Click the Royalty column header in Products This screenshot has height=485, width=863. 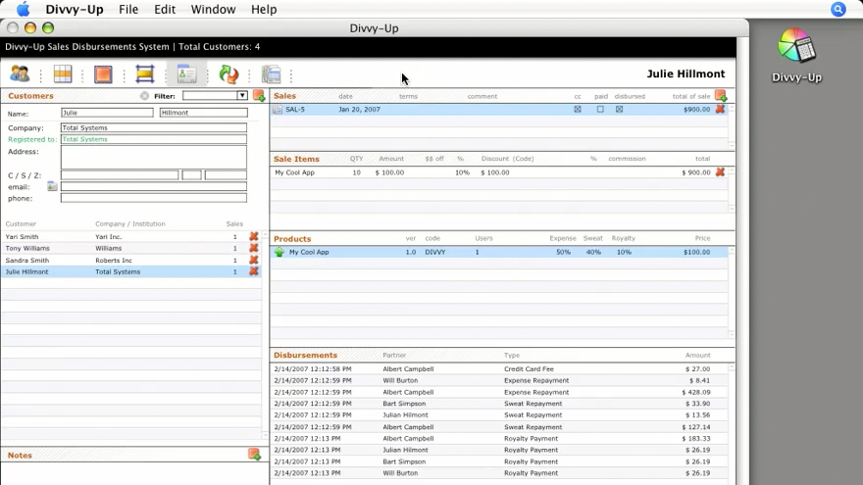coord(623,238)
